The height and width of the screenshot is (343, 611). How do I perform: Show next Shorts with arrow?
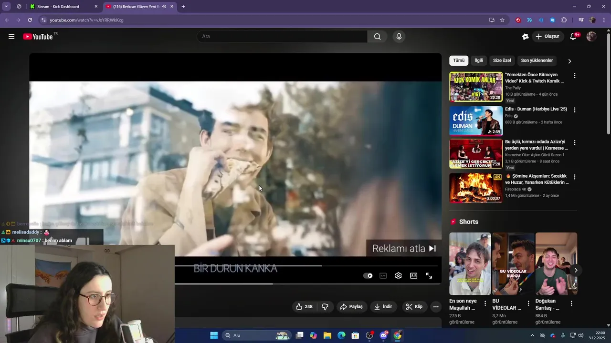coord(576,271)
